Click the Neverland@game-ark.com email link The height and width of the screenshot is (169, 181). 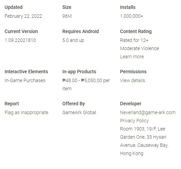[148, 112]
